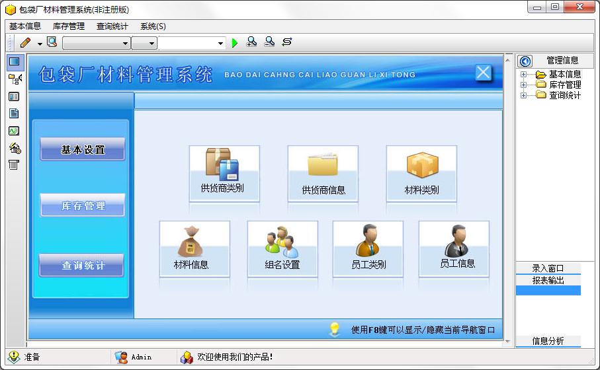This screenshot has width=600, height=370.
Task: Click the lightning gear settings sidebar icon
Action: (x=15, y=148)
